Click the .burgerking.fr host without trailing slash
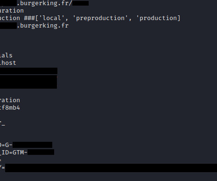Viewport: 217px width, 181px height. (x=42, y=26)
